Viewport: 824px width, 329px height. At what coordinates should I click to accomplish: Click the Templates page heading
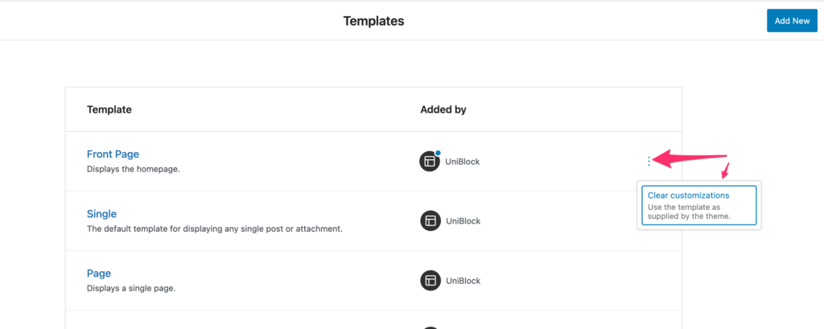[373, 21]
